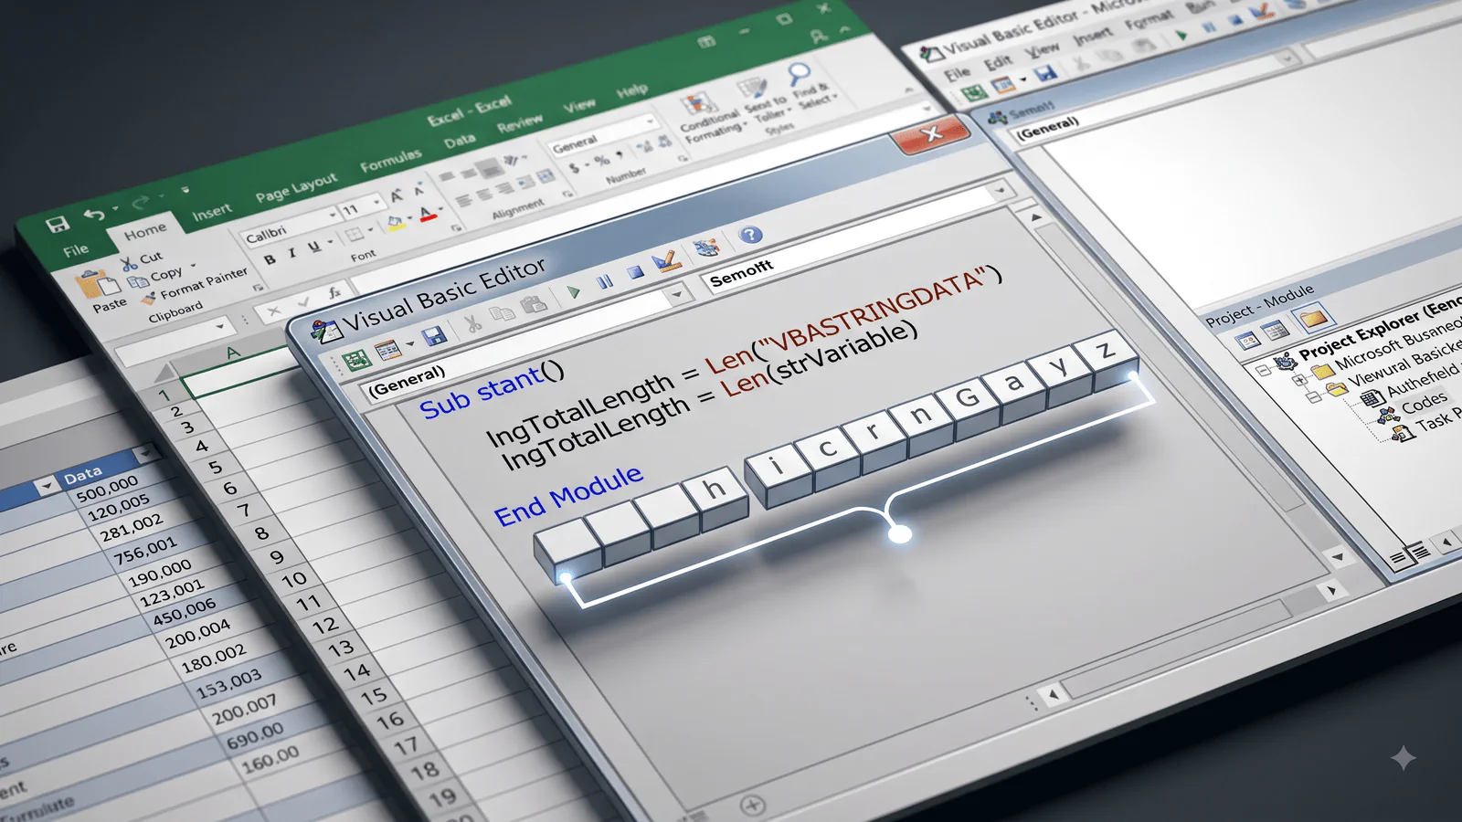Open the Excel File tab
The width and height of the screenshot is (1462, 822).
point(76,249)
